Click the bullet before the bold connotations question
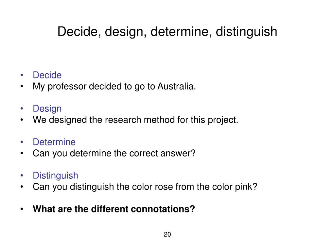335x251 pixels. coord(22,209)
